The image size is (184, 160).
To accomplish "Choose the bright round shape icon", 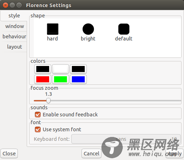I will pyautogui.click(x=88, y=29).
